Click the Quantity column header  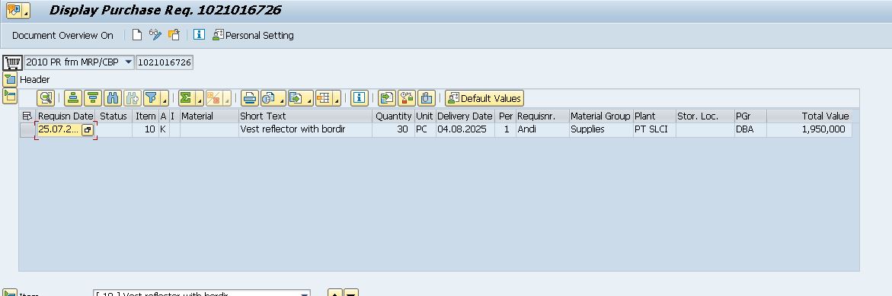[393, 116]
